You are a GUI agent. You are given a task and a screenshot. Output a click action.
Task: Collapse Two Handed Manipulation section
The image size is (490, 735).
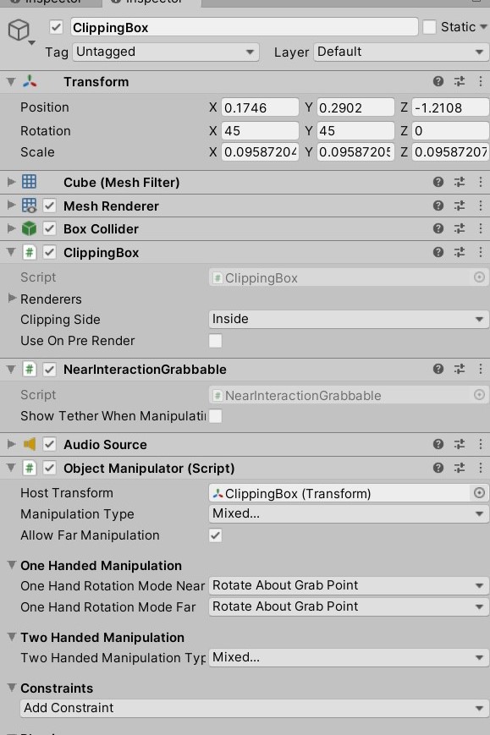point(12,637)
